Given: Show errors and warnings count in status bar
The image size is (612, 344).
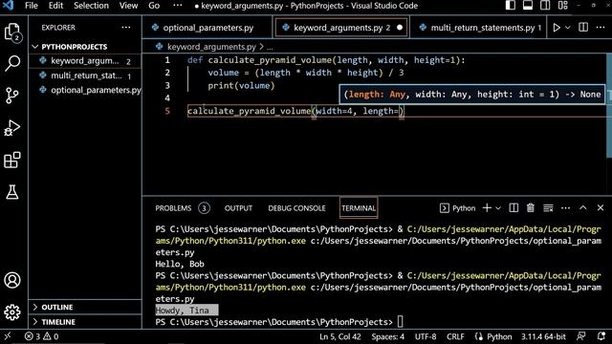Looking at the screenshot, I should [x=41, y=336].
